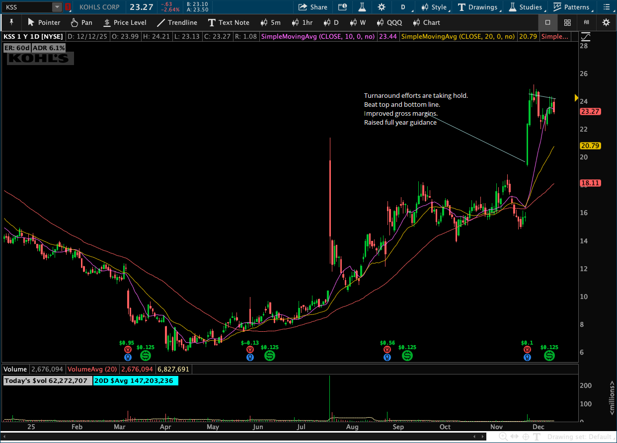Click the SimpleMovingAvg (CLOSE, 20, 0, no) label
This screenshot has height=443, width=617.
click(x=458, y=36)
